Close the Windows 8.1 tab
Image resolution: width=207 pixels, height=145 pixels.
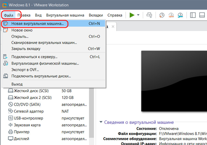113,27
